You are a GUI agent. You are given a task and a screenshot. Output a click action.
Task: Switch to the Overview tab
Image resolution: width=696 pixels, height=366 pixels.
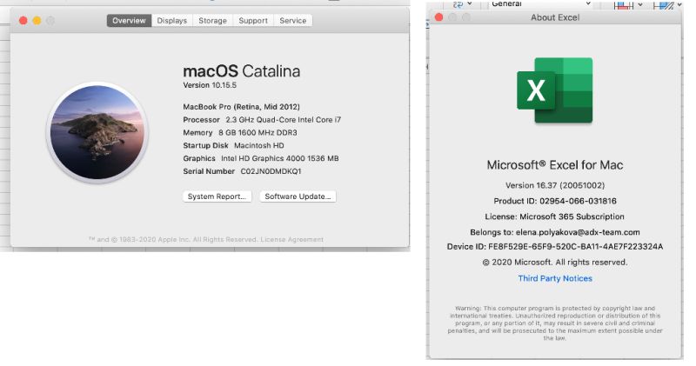point(129,20)
